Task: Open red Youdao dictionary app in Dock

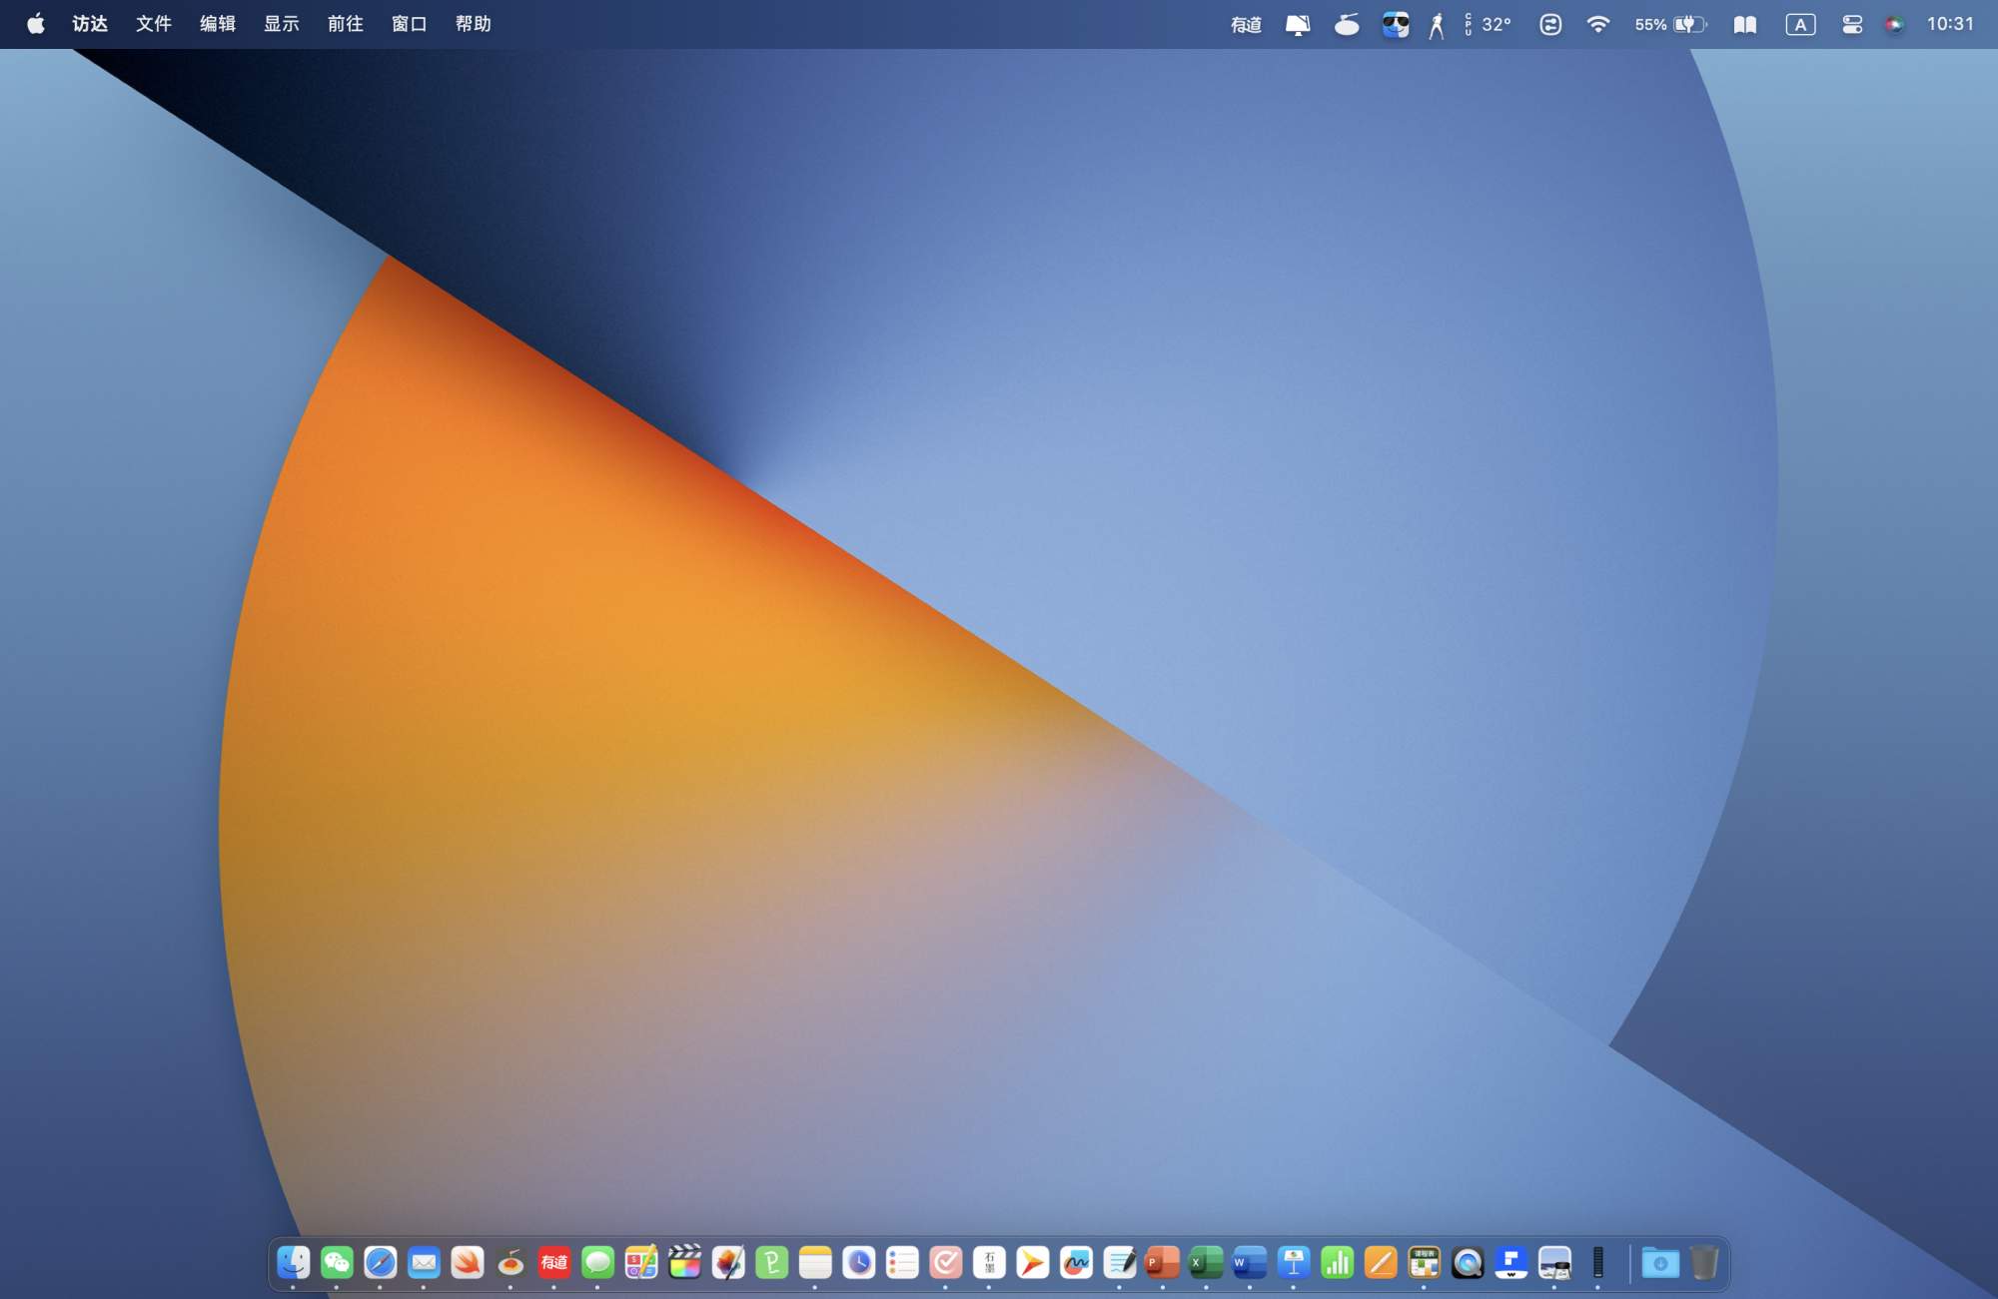Action: click(x=553, y=1263)
